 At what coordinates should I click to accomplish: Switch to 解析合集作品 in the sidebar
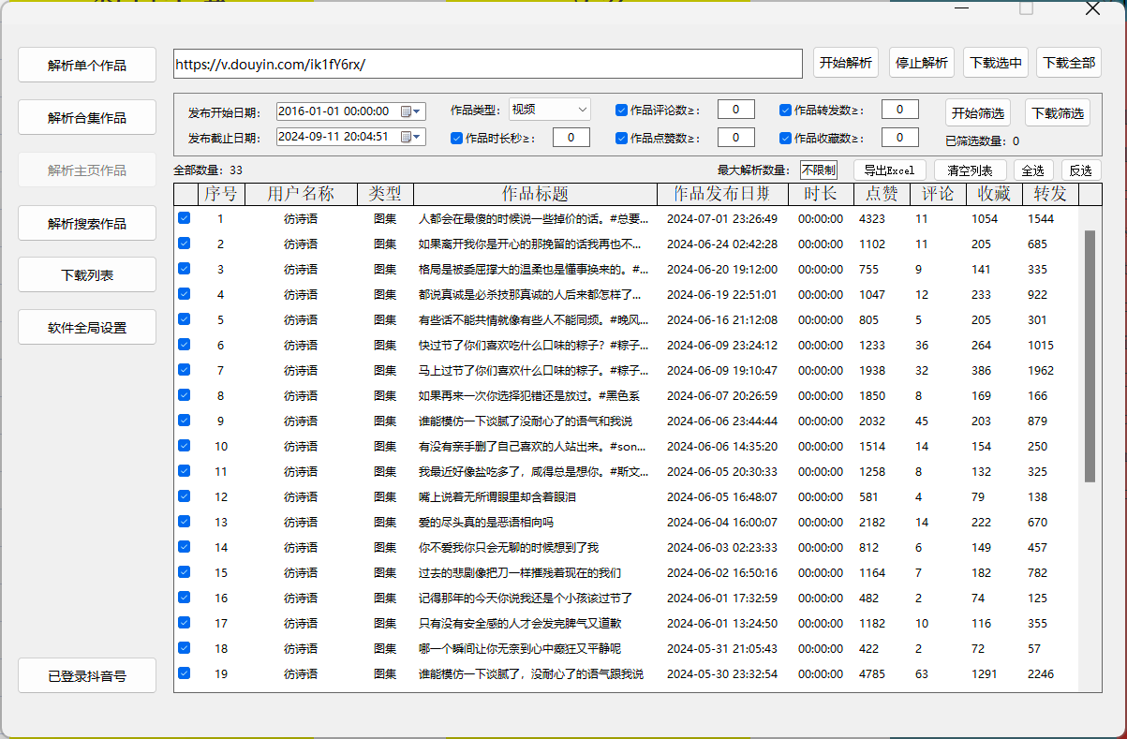coord(87,118)
